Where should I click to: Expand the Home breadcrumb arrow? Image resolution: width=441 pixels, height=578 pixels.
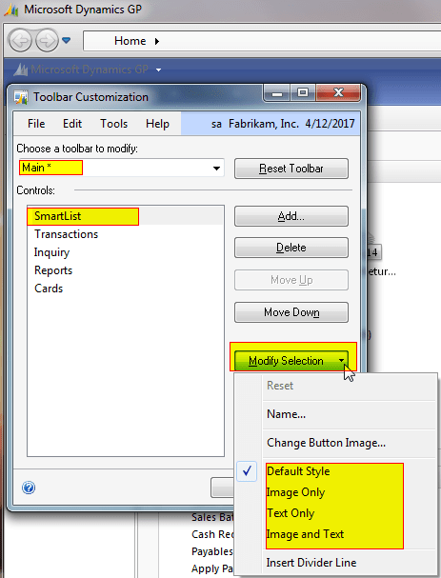click(157, 41)
